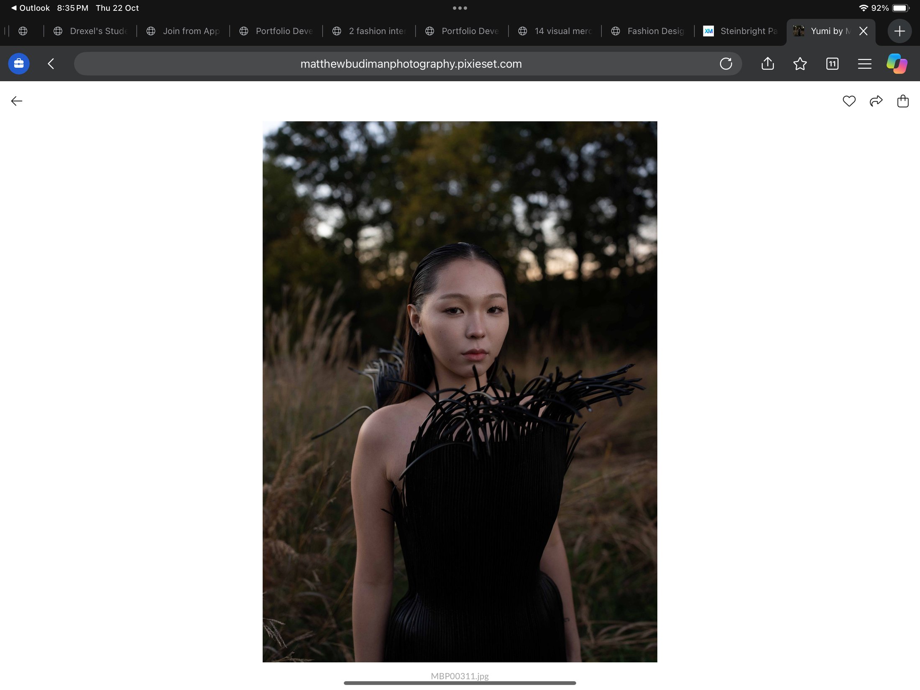
Task: Switch to Drexel's Stude tab
Action: pos(90,31)
